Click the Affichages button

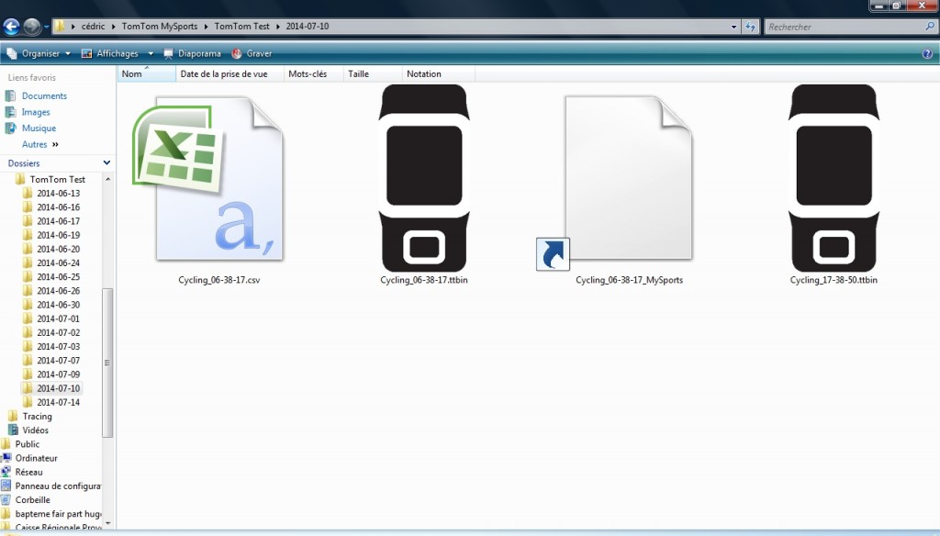pyautogui.click(x=110, y=53)
